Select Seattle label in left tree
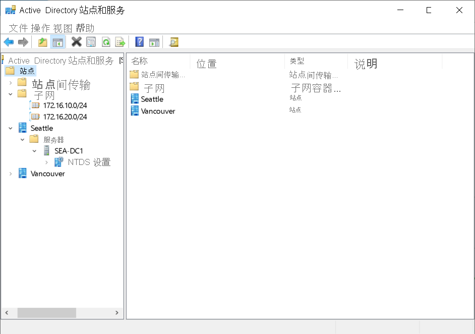This screenshot has width=475, height=334. (42, 128)
